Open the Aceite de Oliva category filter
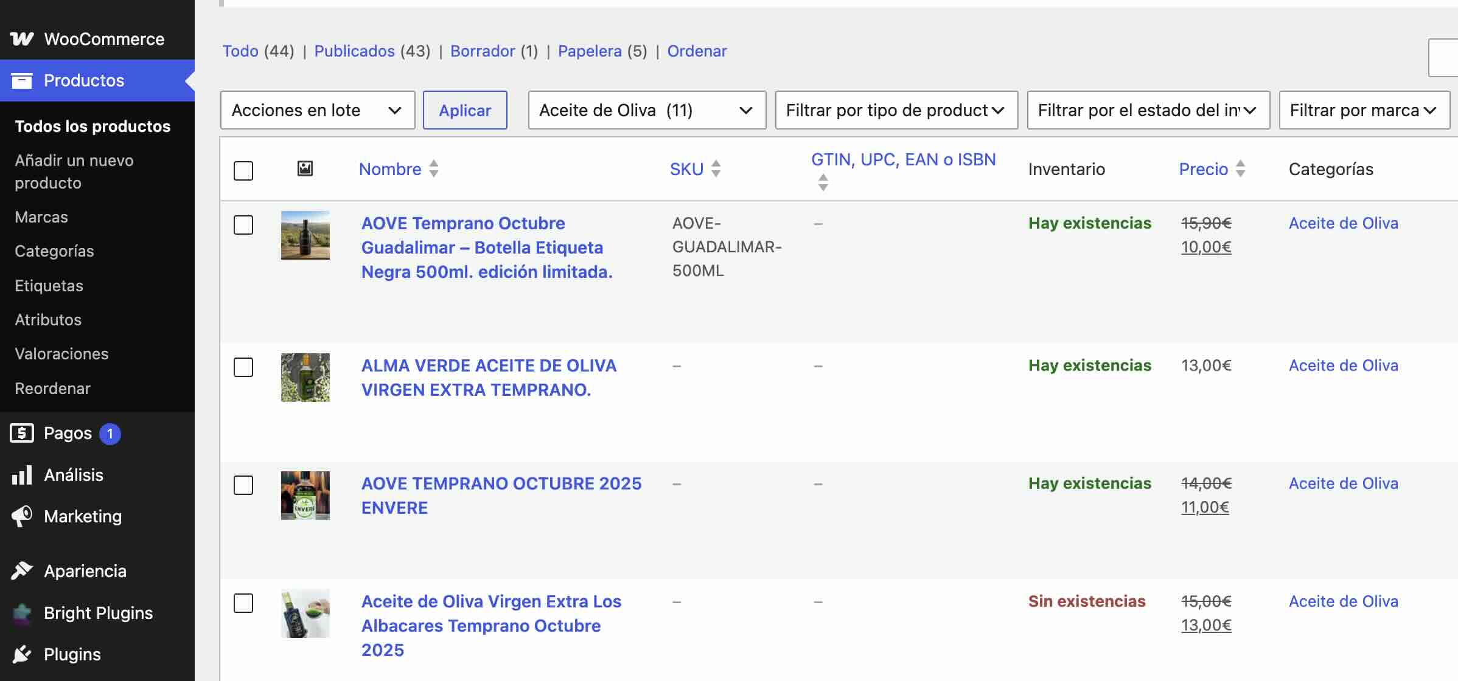The width and height of the screenshot is (1458, 681). [x=647, y=110]
